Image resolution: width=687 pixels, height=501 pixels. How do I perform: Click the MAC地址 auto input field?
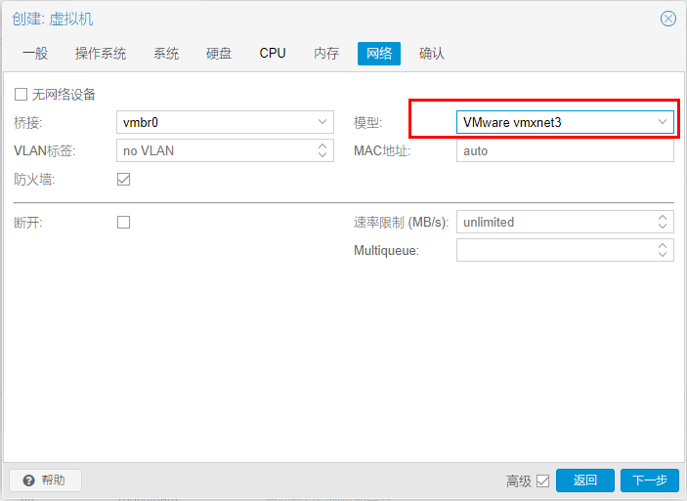(565, 150)
